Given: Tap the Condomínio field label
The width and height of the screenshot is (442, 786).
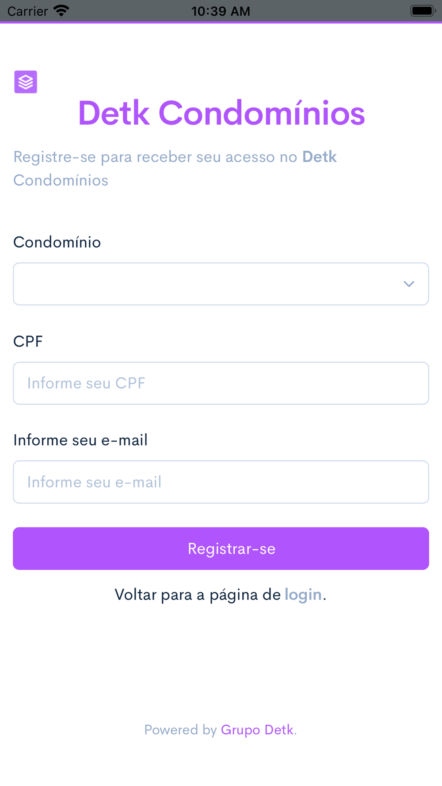Looking at the screenshot, I should point(57,242).
